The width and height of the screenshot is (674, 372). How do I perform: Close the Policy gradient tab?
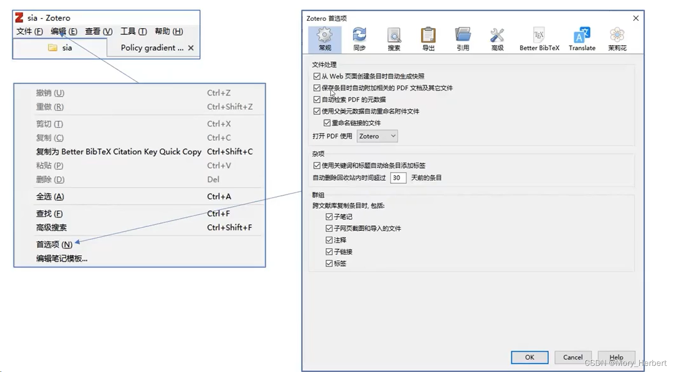pyautogui.click(x=191, y=48)
